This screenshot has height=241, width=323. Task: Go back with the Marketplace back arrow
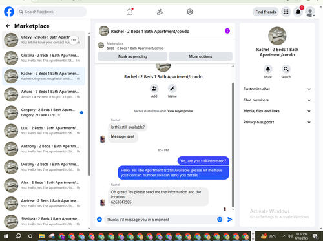pos(8,26)
